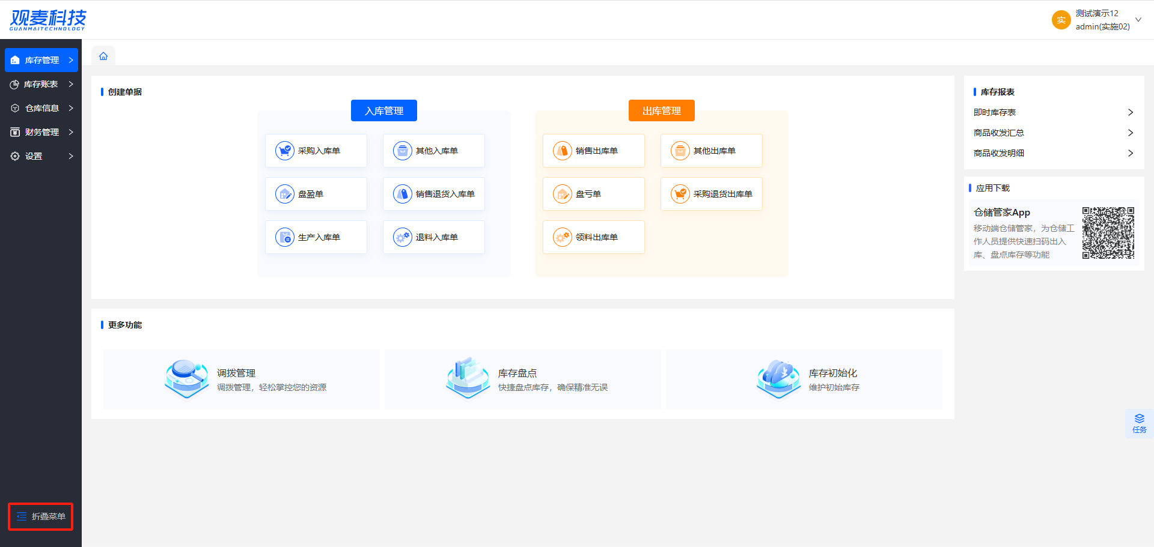Select 库存管理 in sidebar

pos(41,60)
